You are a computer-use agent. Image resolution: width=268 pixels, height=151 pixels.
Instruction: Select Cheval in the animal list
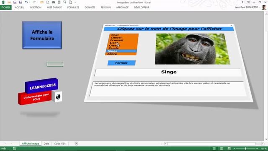(116, 37)
